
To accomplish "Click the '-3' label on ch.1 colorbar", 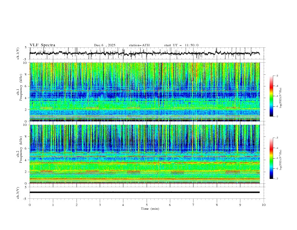I will click(277, 76).
